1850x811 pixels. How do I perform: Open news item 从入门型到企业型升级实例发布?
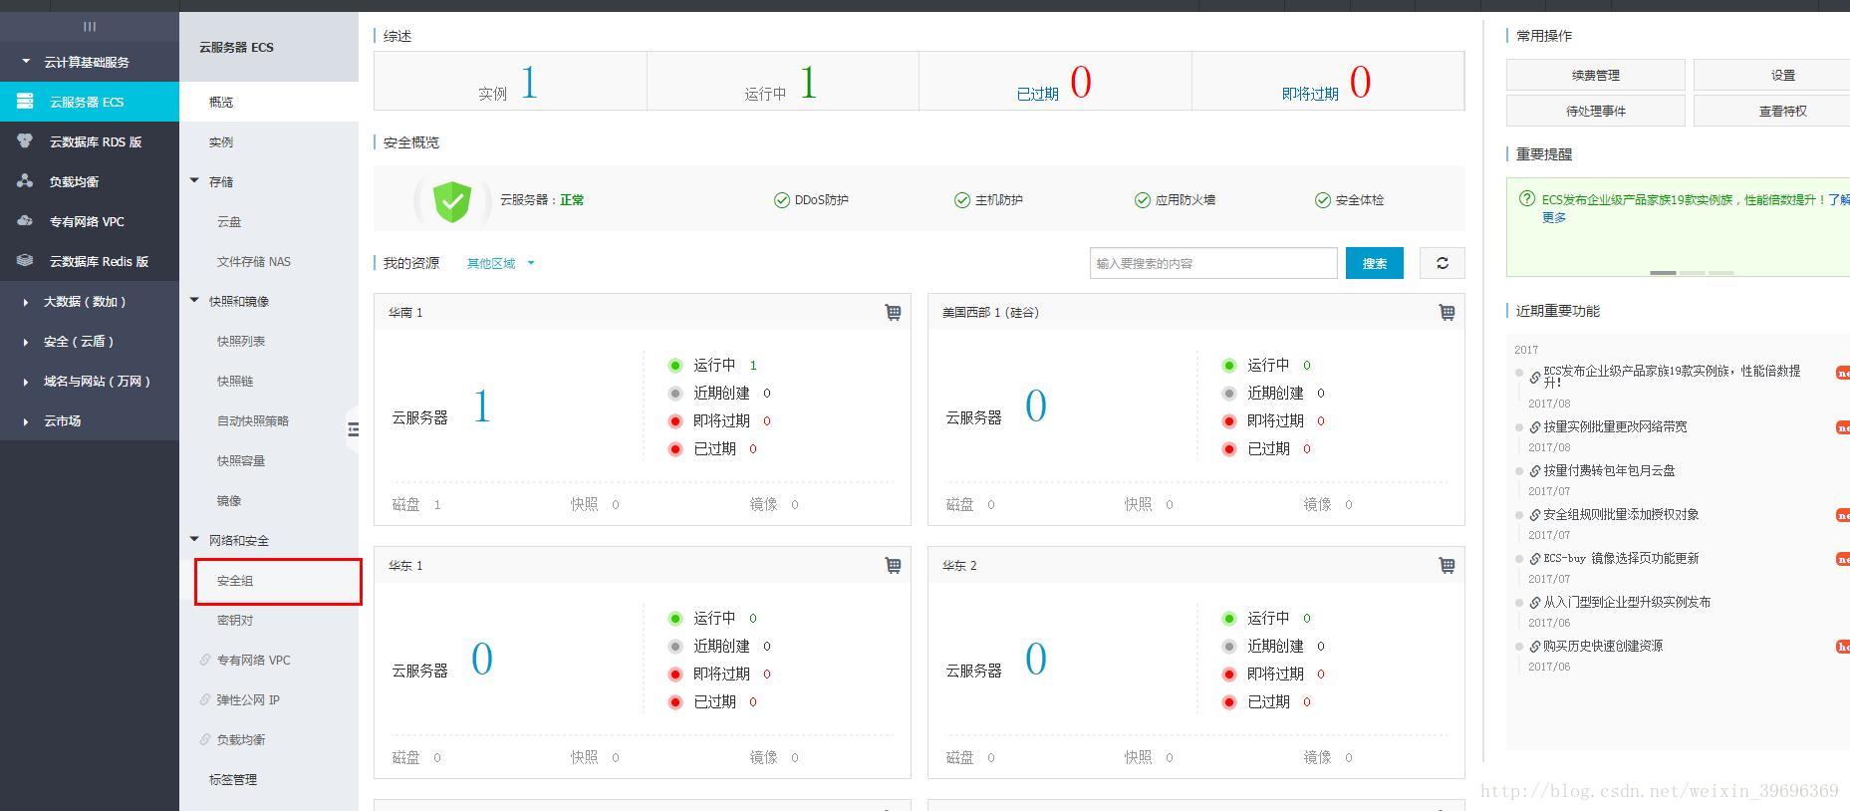click(x=1627, y=602)
